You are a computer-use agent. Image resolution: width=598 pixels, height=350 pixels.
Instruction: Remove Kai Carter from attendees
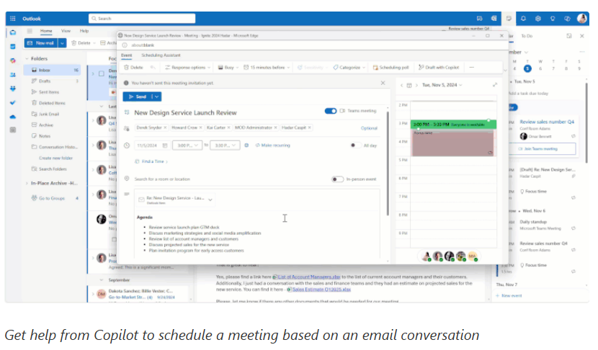tap(228, 127)
